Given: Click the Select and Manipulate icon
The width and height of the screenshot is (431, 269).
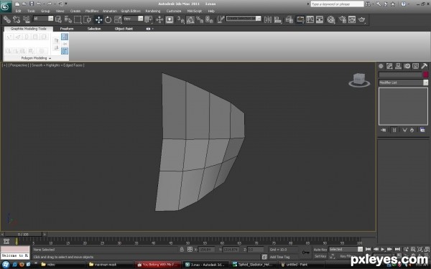Looking at the screenshot, I should (159, 19).
